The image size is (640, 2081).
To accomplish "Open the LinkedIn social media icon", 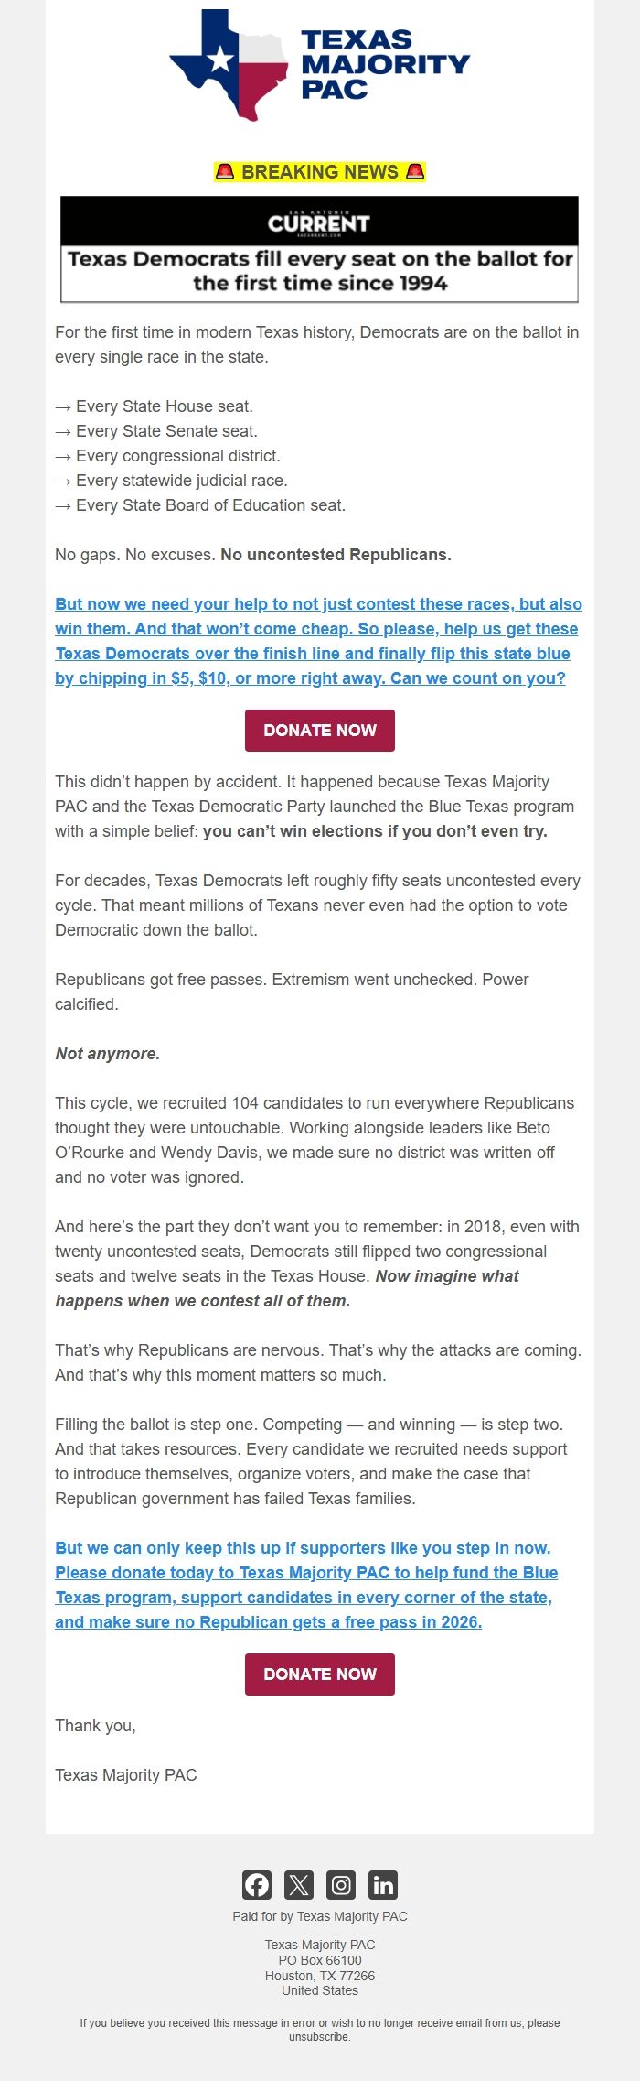I will [x=383, y=1885].
